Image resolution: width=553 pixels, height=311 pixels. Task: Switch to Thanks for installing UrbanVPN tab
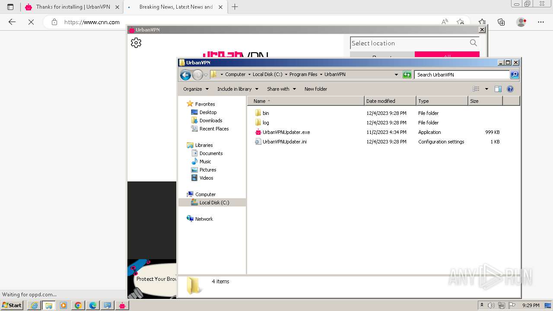pos(72,7)
